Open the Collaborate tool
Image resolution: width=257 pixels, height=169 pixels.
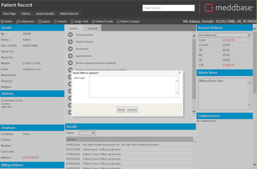click(x=25, y=21)
